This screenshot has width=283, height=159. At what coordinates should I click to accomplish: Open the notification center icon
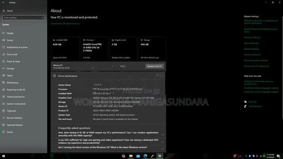[278, 156]
